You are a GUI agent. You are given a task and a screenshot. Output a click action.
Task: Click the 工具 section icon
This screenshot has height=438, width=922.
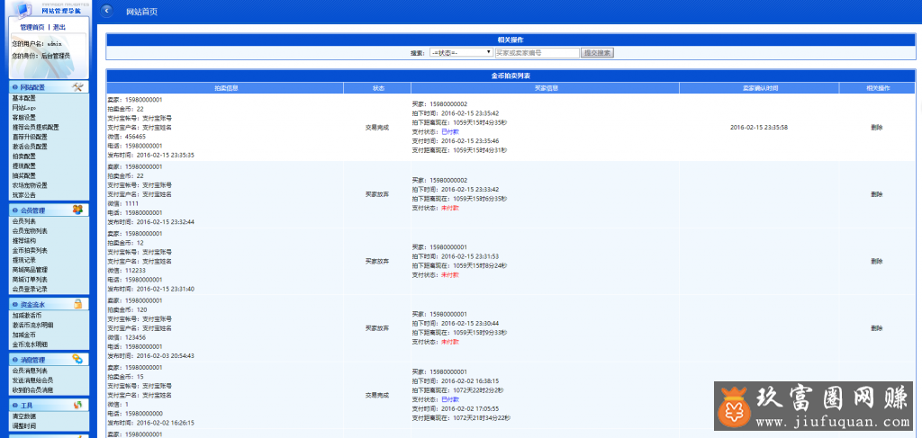pyautogui.click(x=77, y=406)
